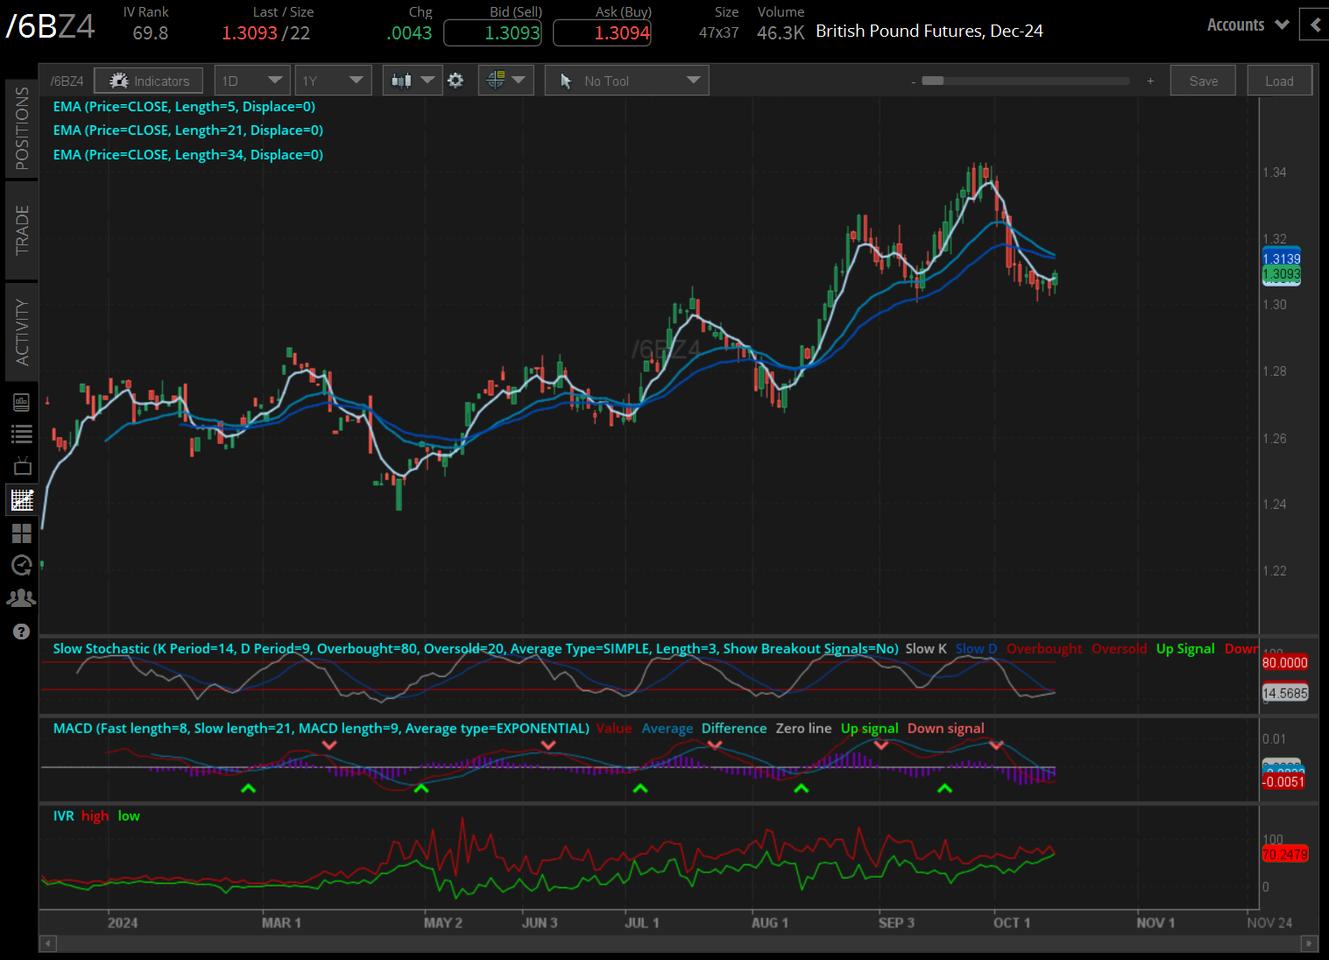
Task: Click the clock history icon in sidebar
Action: click(22, 566)
